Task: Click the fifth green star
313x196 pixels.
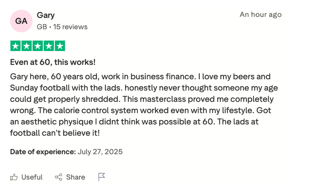Action: [59, 46]
